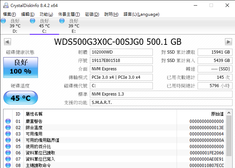235x168 pixels.
Task: Click the total host reads value 15941 GB
Action: click(x=215, y=52)
